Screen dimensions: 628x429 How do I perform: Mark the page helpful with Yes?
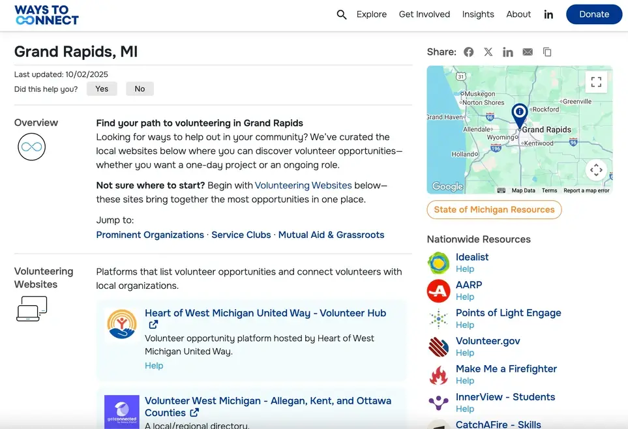101,89
